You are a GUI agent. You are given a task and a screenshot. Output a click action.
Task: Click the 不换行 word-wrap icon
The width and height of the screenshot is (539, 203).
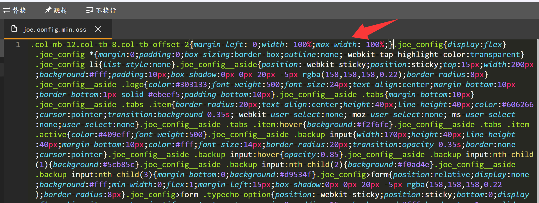(90, 10)
